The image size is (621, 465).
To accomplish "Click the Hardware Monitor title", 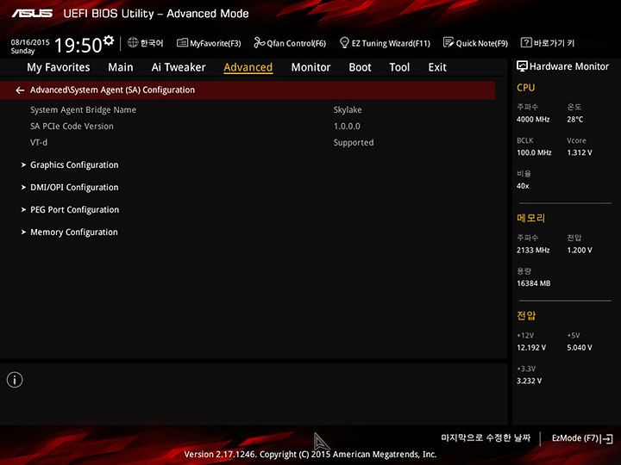I will (568, 66).
